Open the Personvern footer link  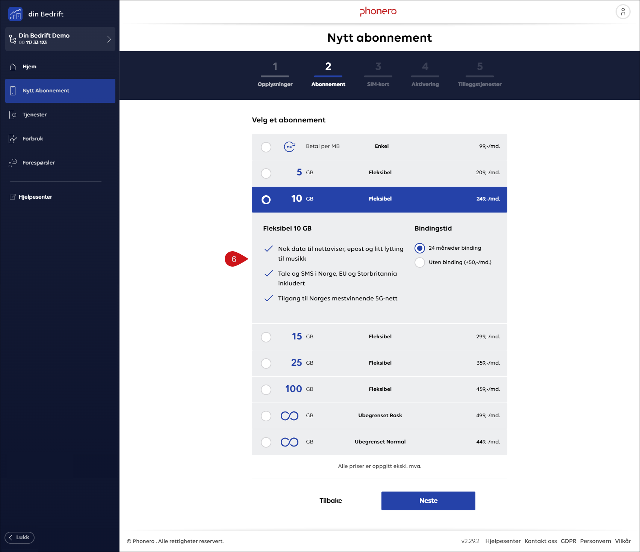point(596,541)
